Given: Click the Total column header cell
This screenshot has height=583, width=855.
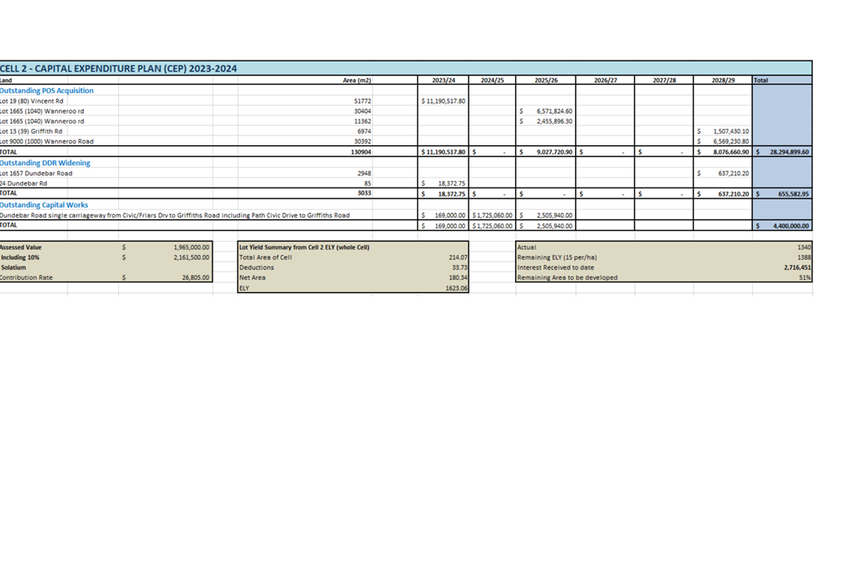Looking at the screenshot, I should 782,80.
